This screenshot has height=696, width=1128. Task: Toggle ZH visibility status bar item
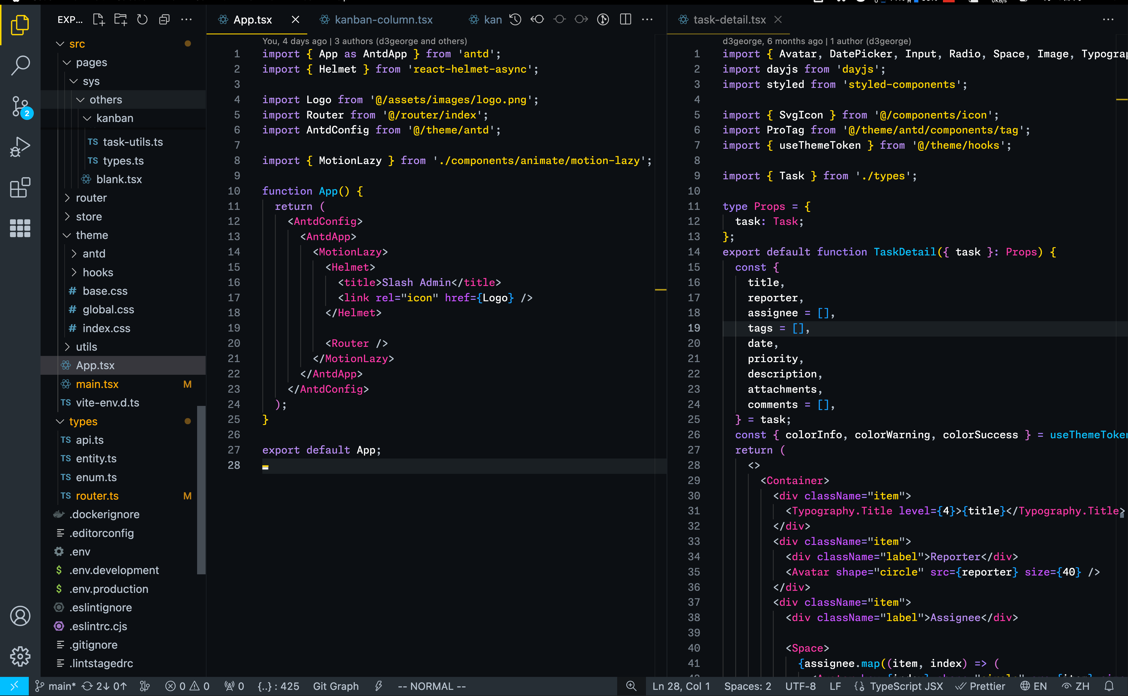[1075, 686]
